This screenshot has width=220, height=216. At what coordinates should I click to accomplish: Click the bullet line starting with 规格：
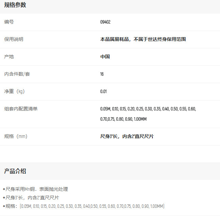tap(85, 206)
